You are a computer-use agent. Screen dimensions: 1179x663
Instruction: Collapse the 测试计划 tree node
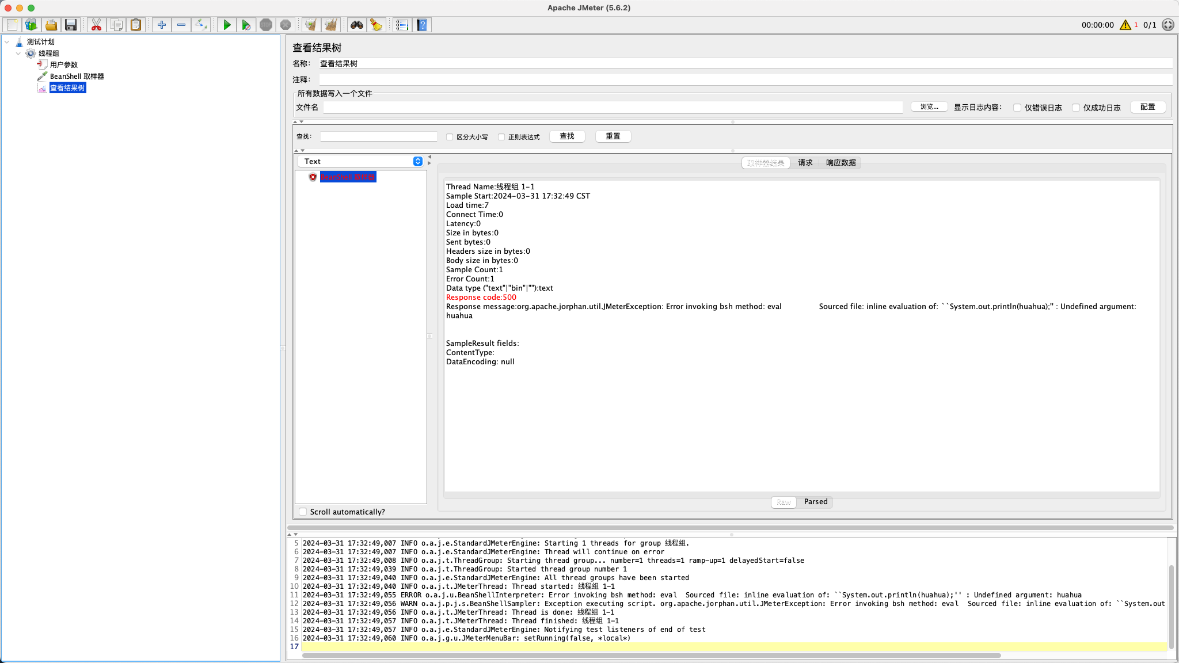pos(7,41)
